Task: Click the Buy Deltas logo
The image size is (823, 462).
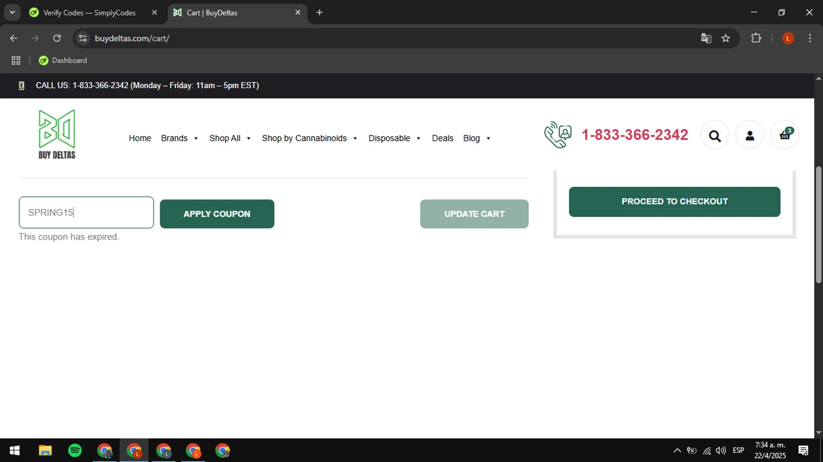Action: 57,134
